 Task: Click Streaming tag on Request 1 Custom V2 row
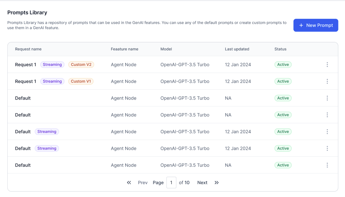(52, 65)
